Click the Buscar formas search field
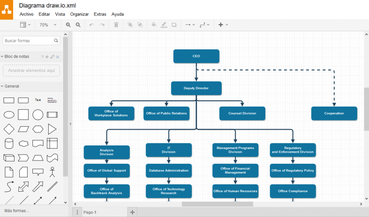The width and height of the screenshot is (369, 217). click(28, 41)
